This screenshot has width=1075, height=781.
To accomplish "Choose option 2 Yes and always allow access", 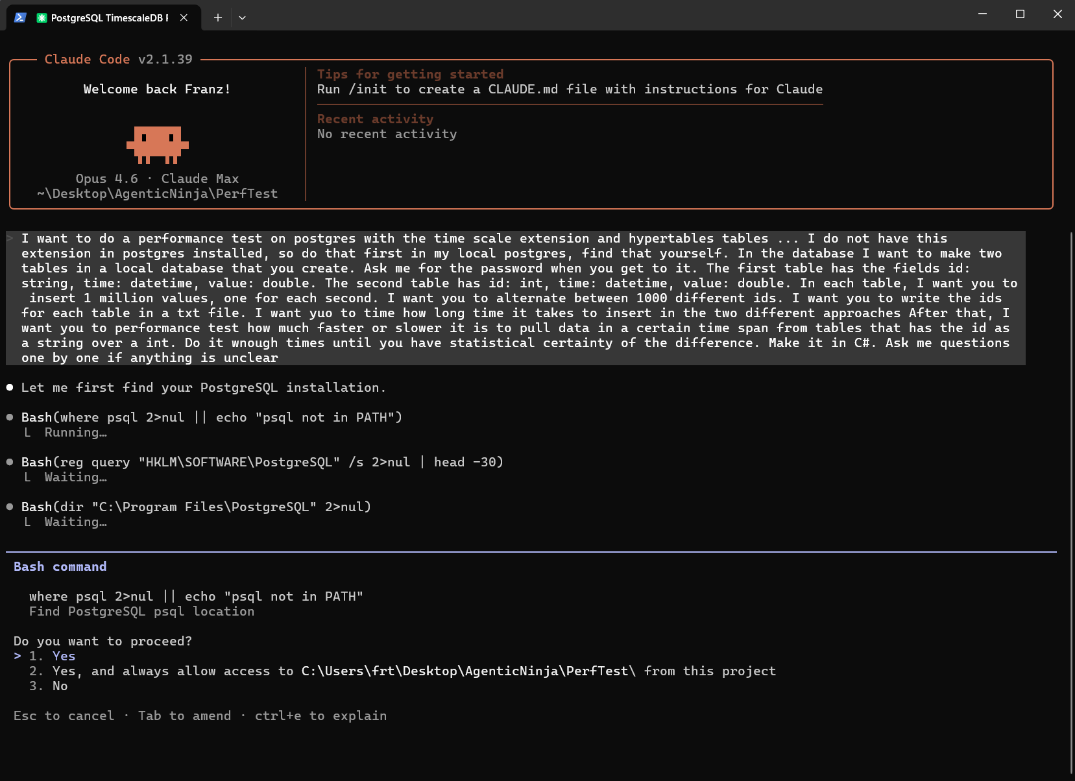I will pos(402,671).
